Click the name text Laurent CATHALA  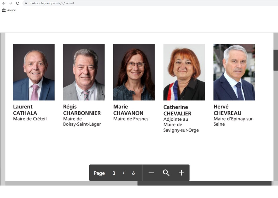point(25,110)
